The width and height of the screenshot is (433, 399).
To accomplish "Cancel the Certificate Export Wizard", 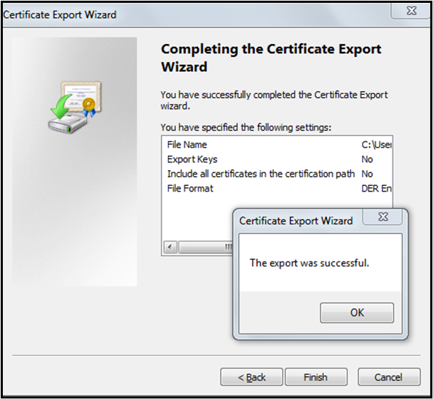I will click(389, 377).
